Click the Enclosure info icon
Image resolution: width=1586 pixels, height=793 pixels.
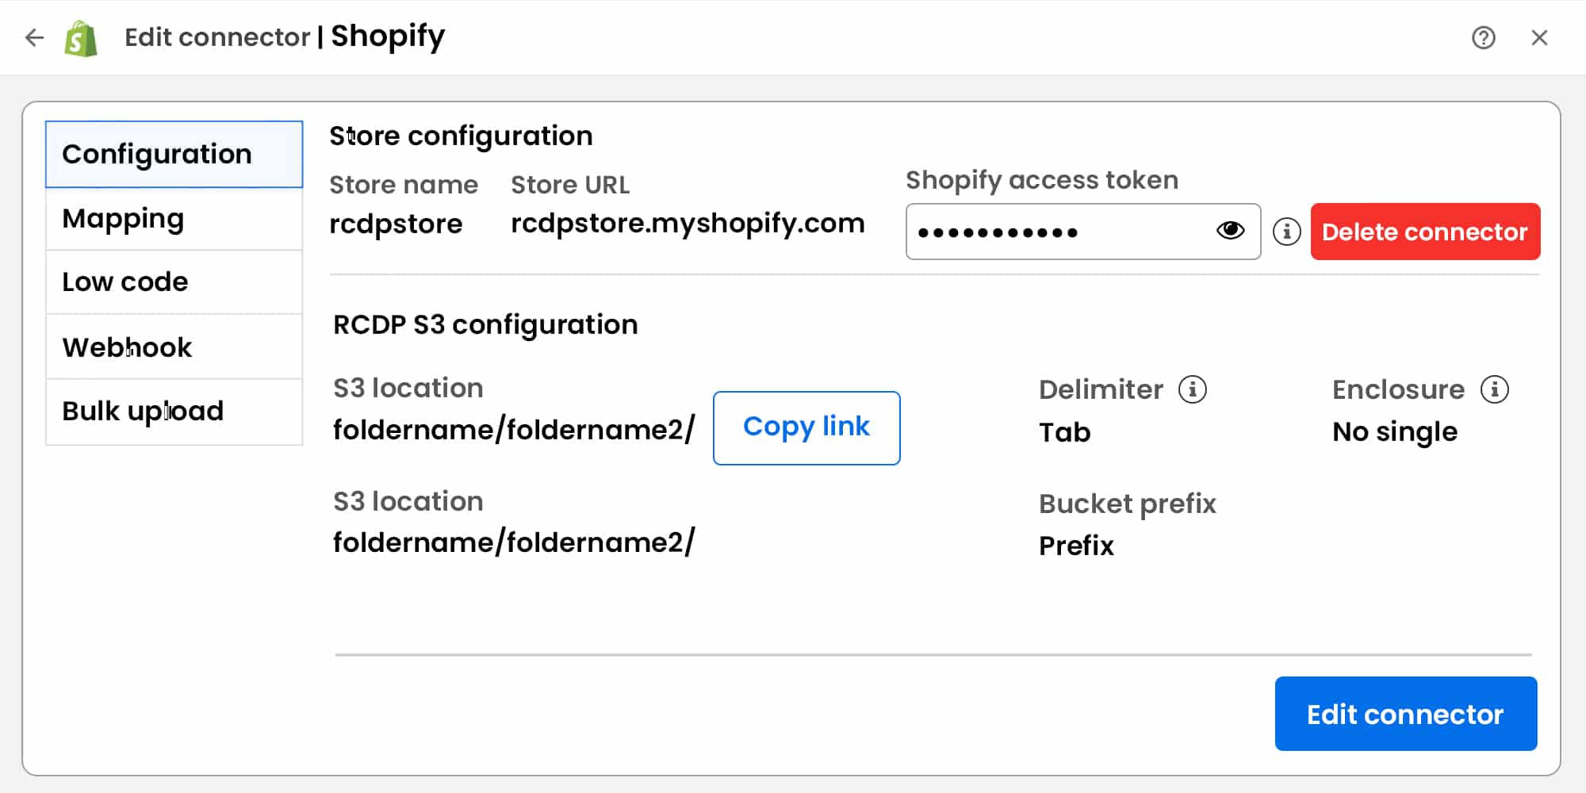tap(1495, 389)
